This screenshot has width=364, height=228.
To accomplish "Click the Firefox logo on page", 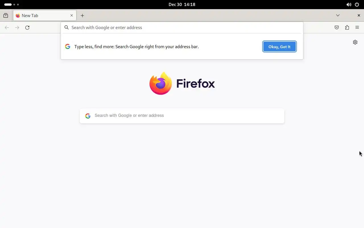I will click(161, 83).
